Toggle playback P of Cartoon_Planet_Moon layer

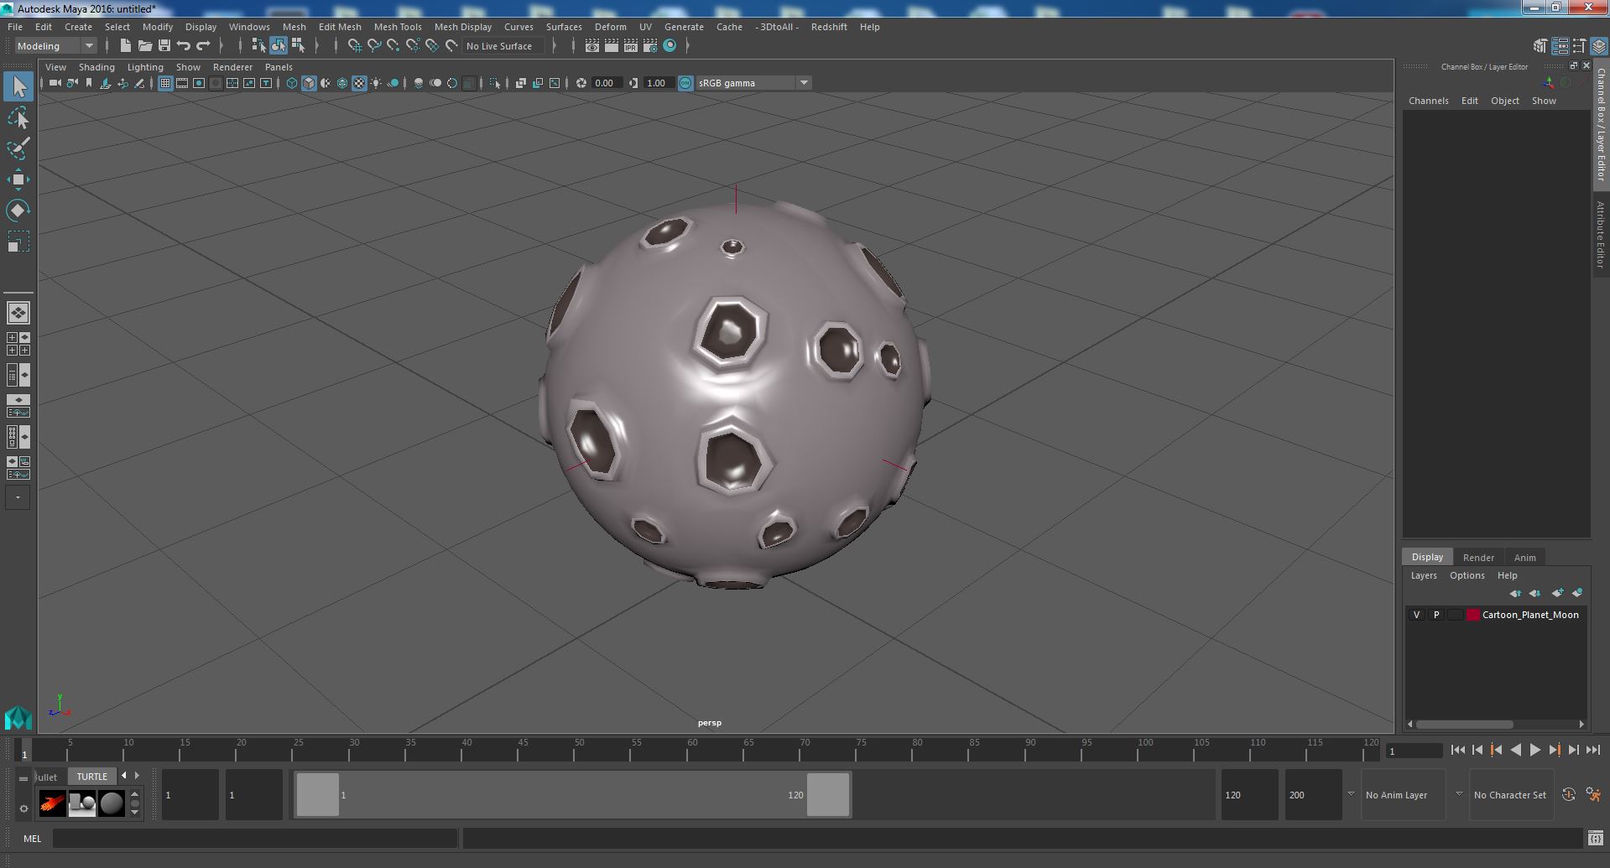pyautogui.click(x=1436, y=615)
